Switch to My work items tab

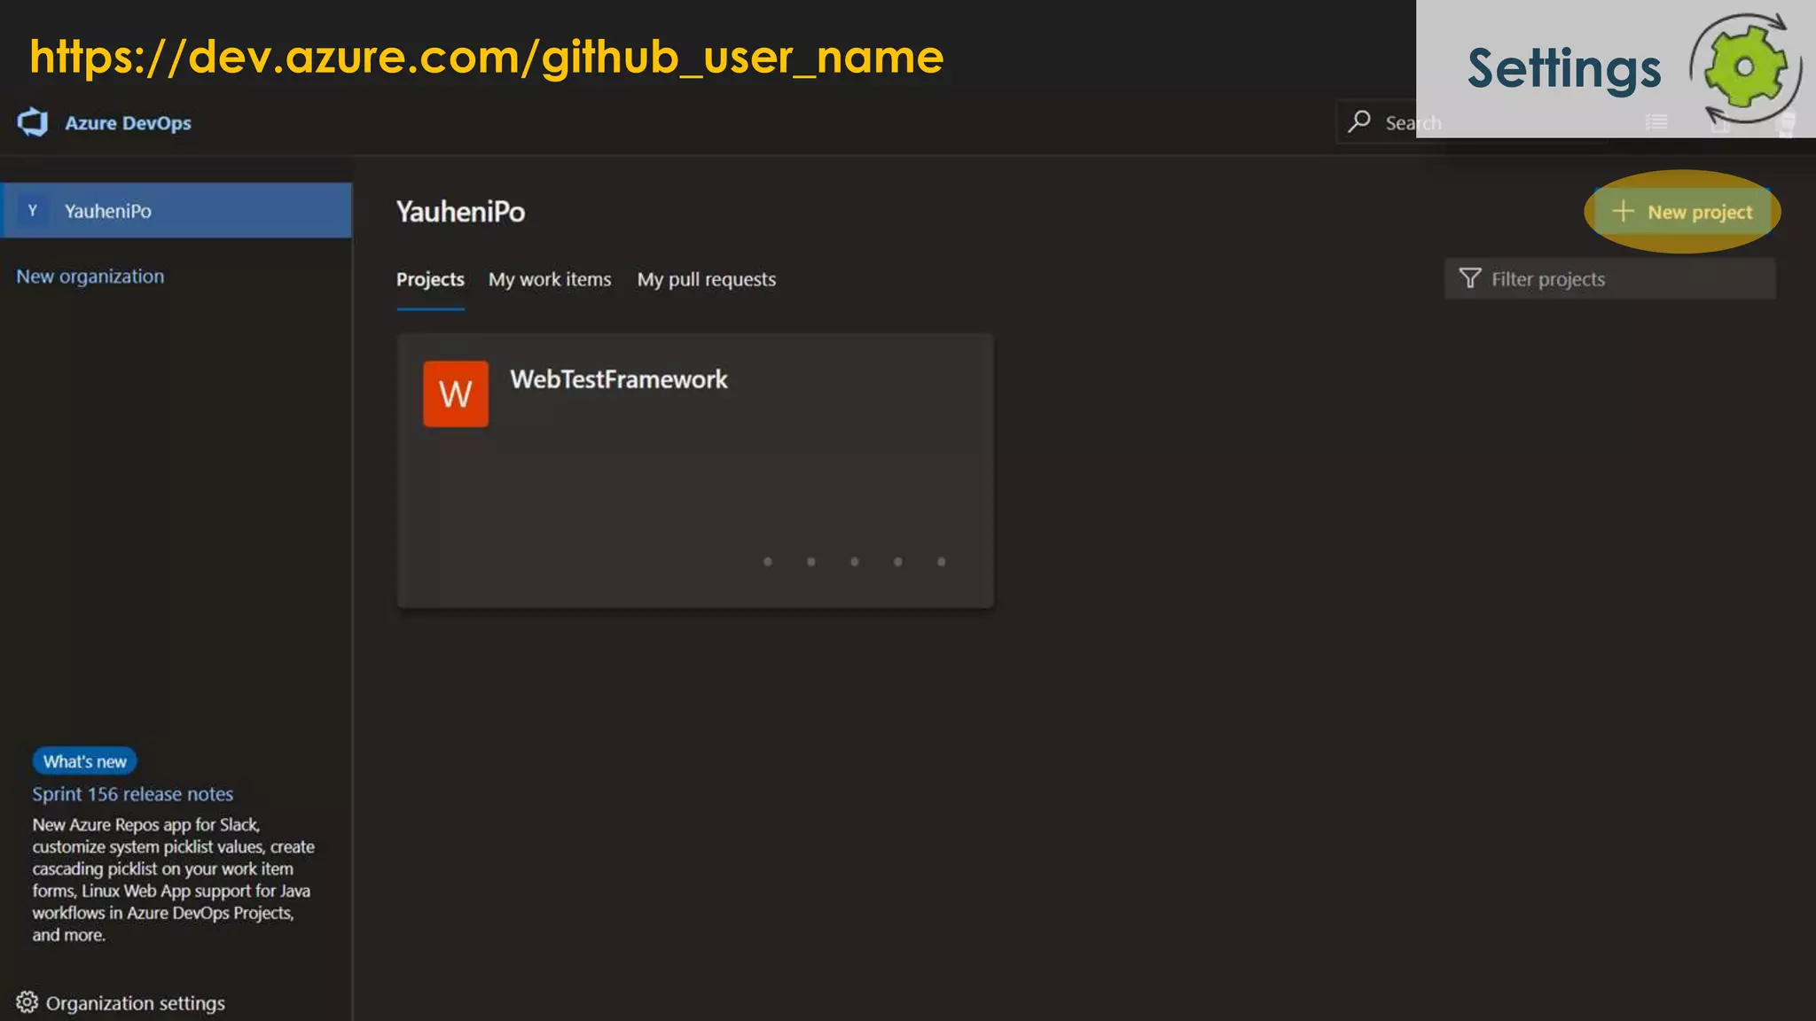coord(550,279)
